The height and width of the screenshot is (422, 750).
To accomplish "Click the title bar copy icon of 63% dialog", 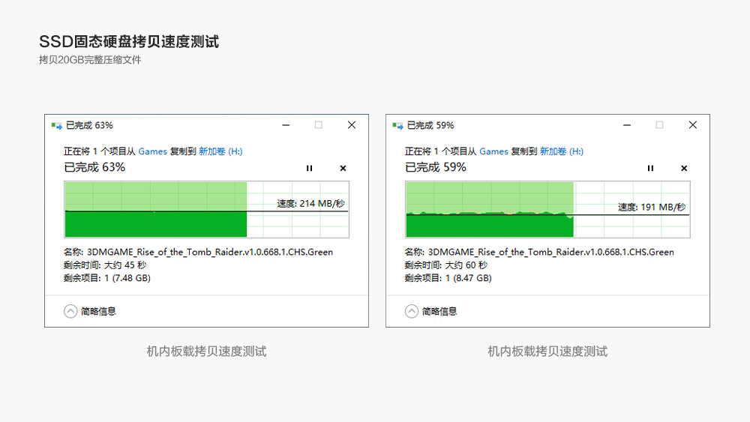I will [56, 125].
